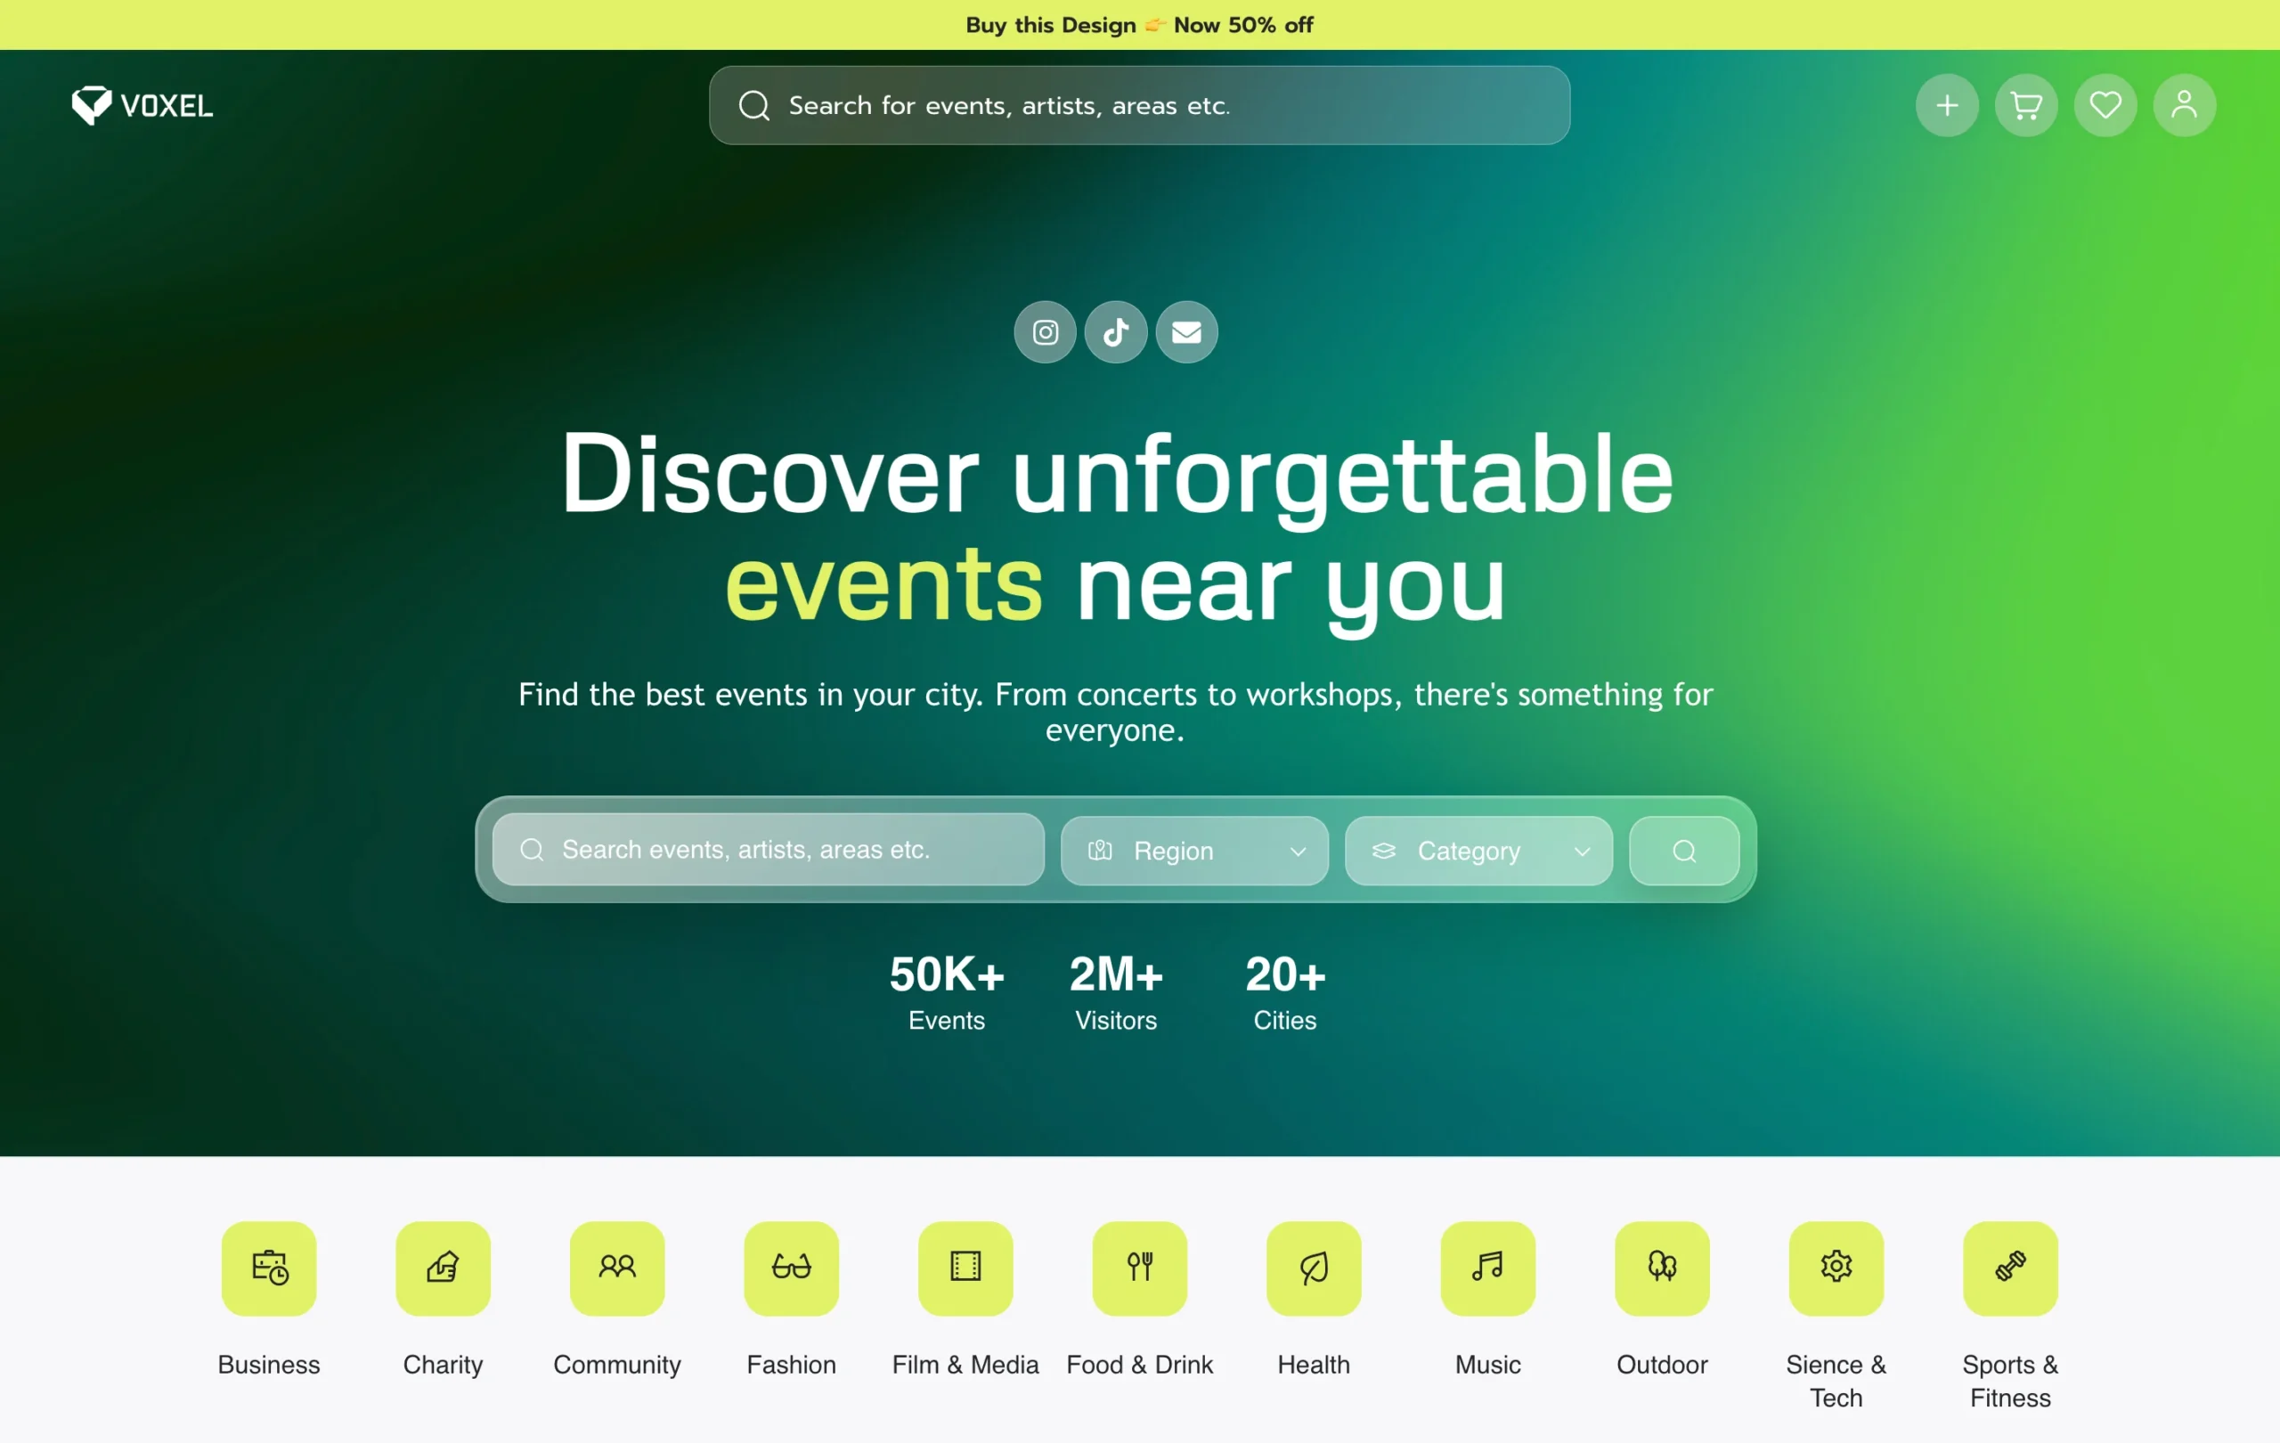Click the Category dropdown chevron arrow
Screen dimensions: 2280x1443
click(1581, 852)
